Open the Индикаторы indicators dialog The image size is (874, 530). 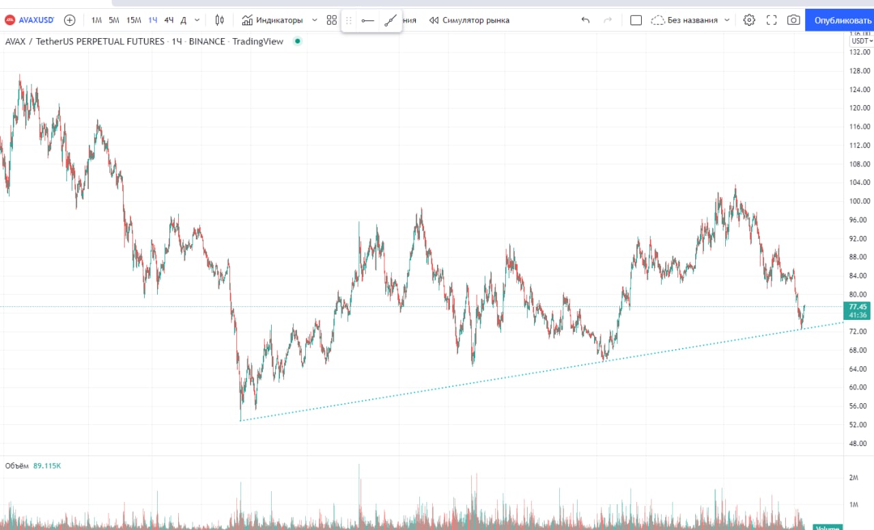pos(272,20)
